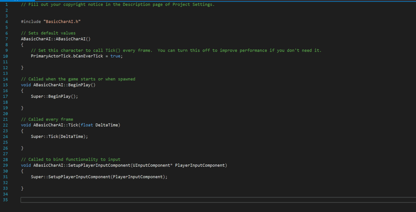Click the "void" keyword on line 22
This screenshot has height=212, width=416.
26,125
